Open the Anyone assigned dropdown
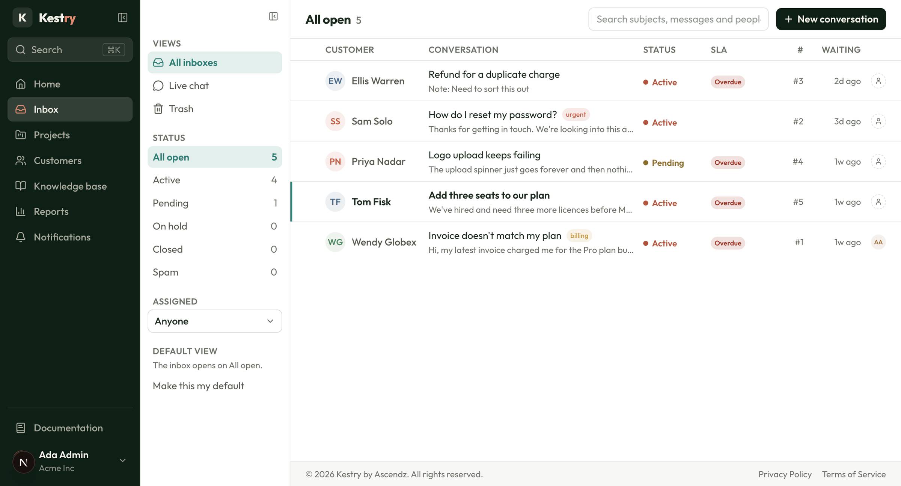Image resolution: width=901 pixels, height=486 pixels. [x=215, y=321]
